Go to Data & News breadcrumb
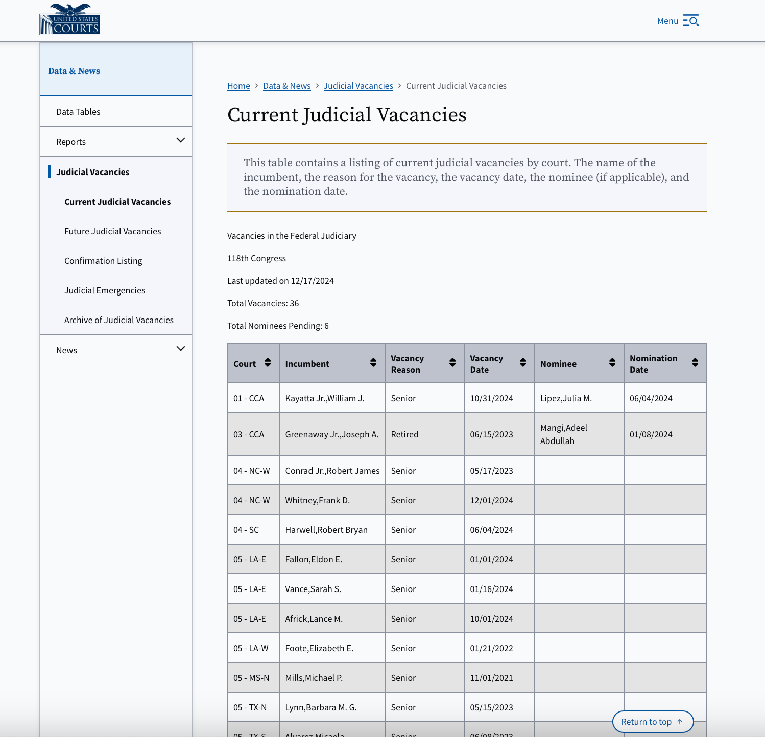Screen dimensions: 765x737 287,86
